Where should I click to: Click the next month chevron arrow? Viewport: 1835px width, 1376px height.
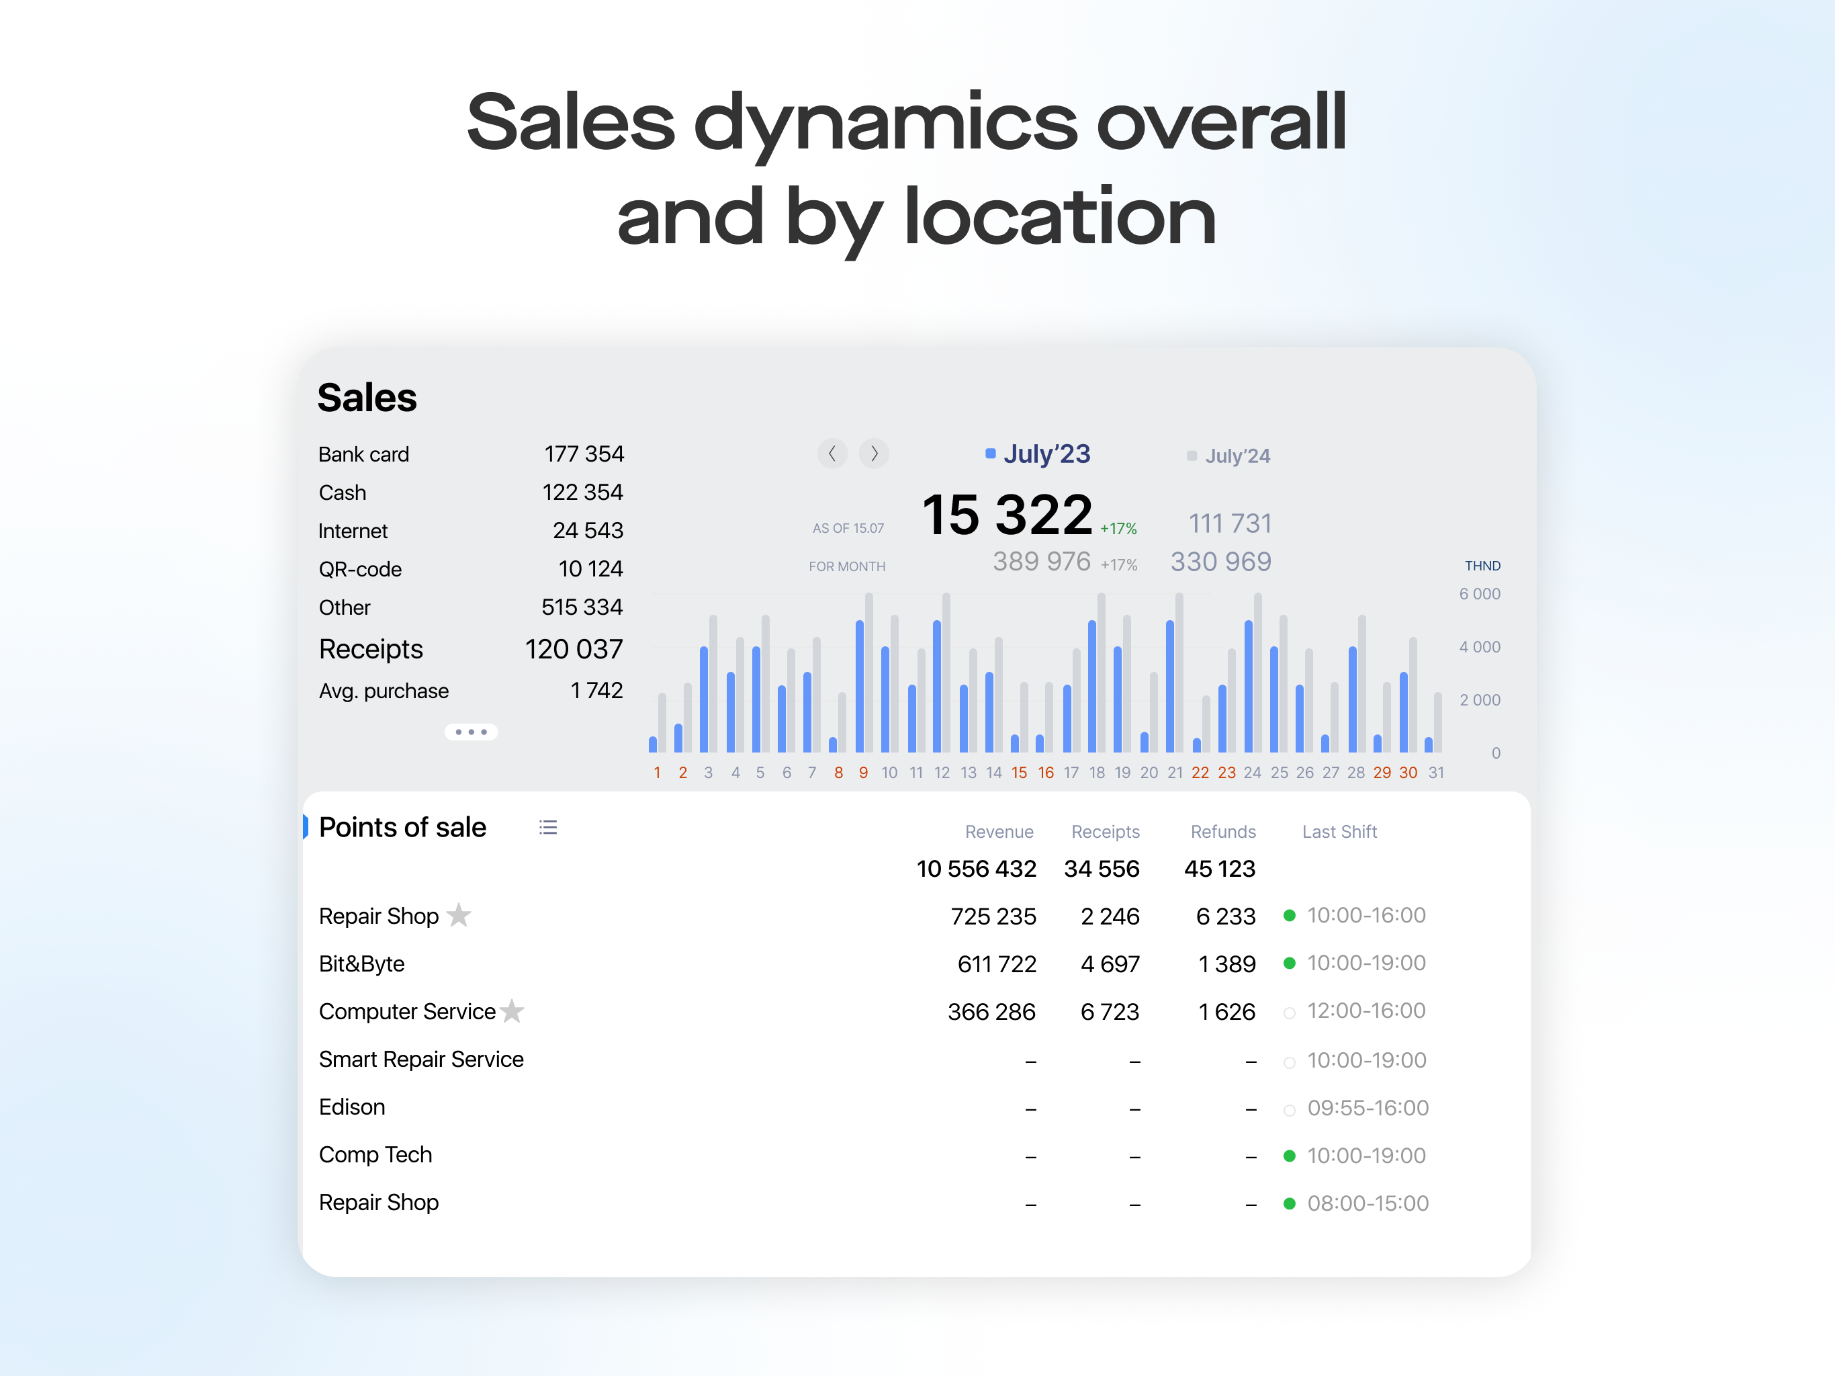[874, 453]
